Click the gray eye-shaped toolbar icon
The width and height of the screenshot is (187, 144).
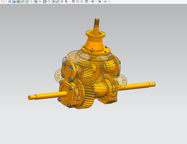[x=10, y=2]
